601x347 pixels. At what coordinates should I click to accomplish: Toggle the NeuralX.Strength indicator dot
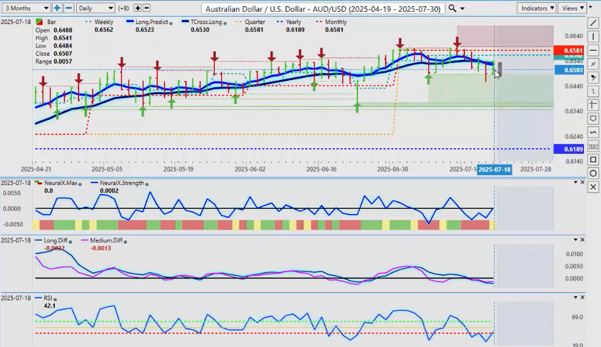pos(146,184)
